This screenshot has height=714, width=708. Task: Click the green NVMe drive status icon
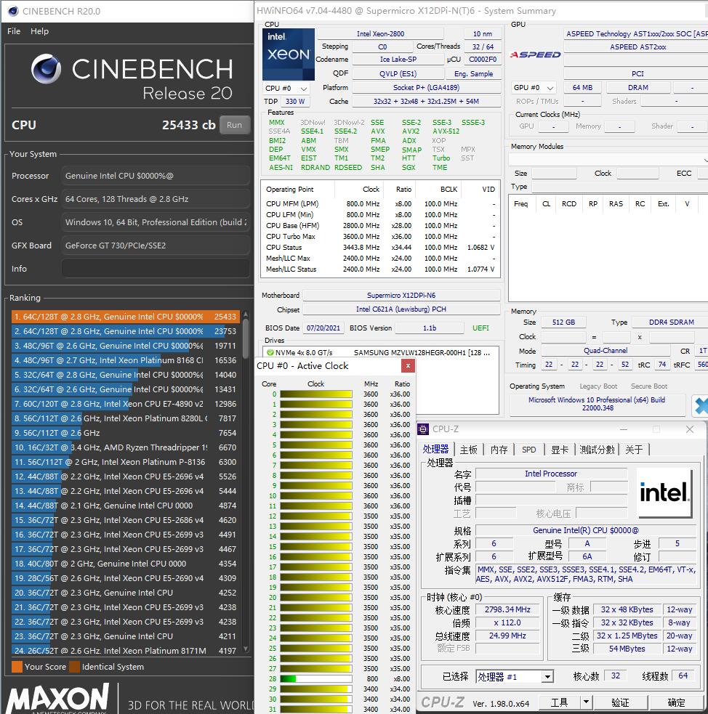pos(270,352)
